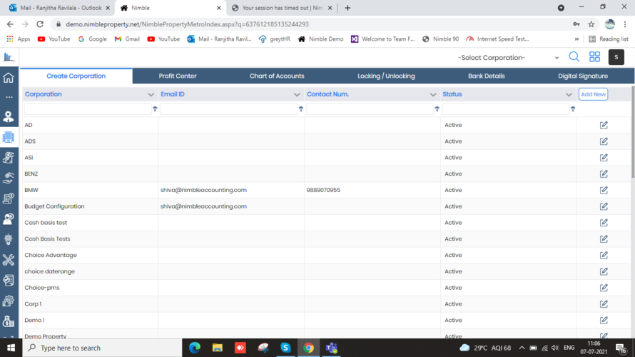
Task: Click the filter icon for Email ID column
Action: click(301, 109)
